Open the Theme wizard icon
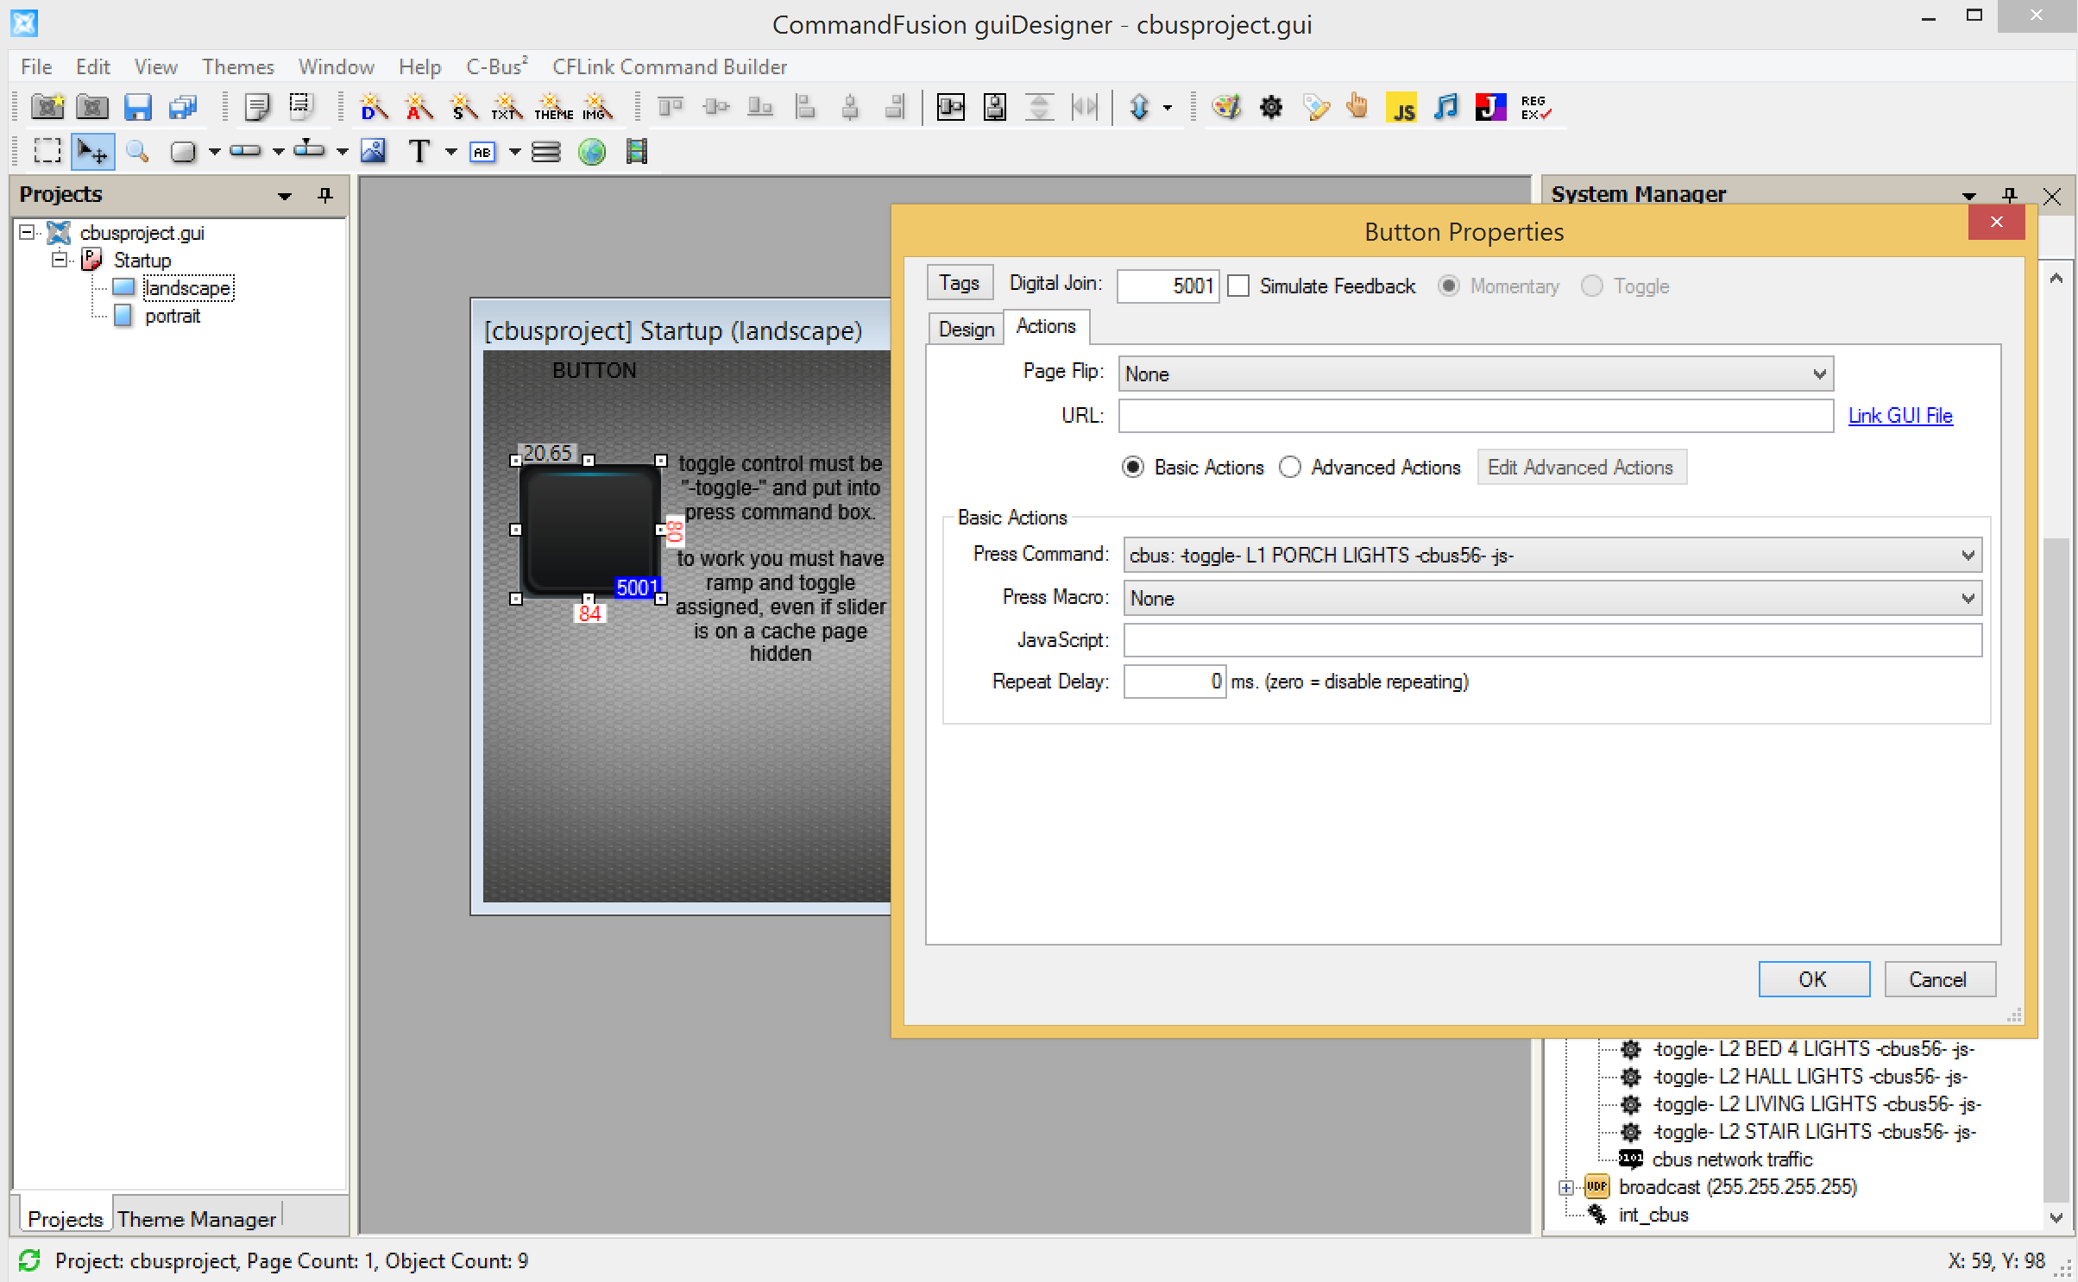Viewport: 2078px width, 1282px height. coord(553,108)
